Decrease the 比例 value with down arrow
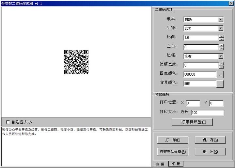Viewport: 235px width, 168px height. click(222, 39)
